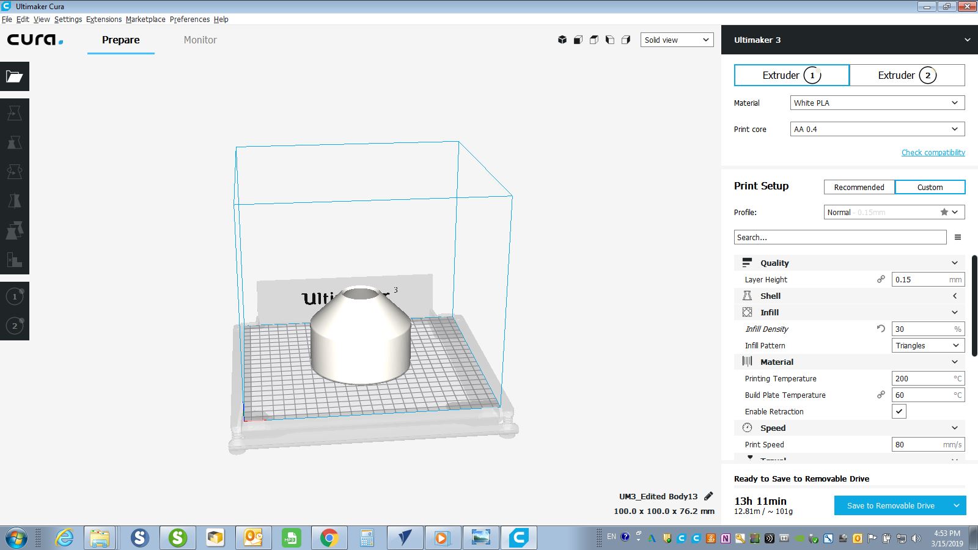Click the Check compatibility link

tap(933, 152)
